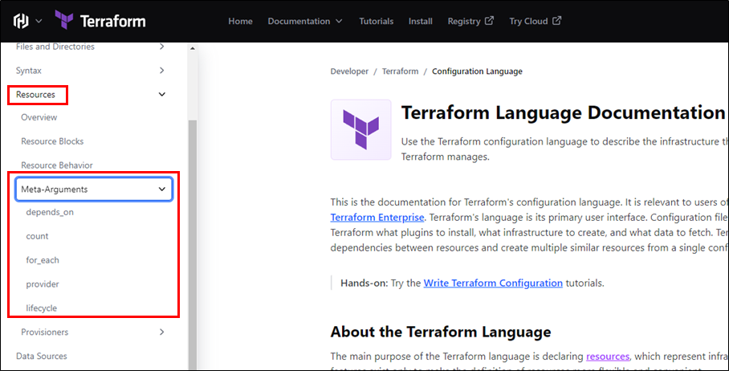The width and height of the screenshot is (729, 371).
Task: Open the provider meta-argument page
Action: point(43,284)
